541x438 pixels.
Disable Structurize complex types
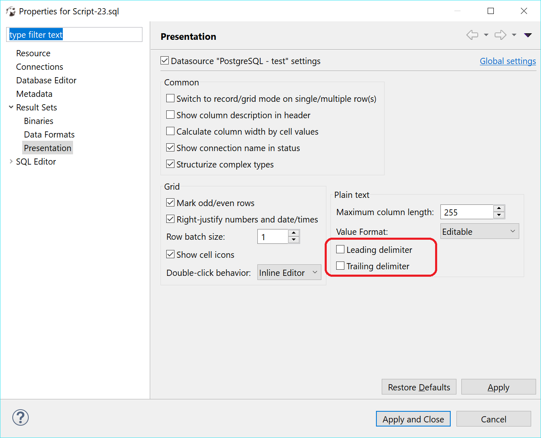coord(170,163)
